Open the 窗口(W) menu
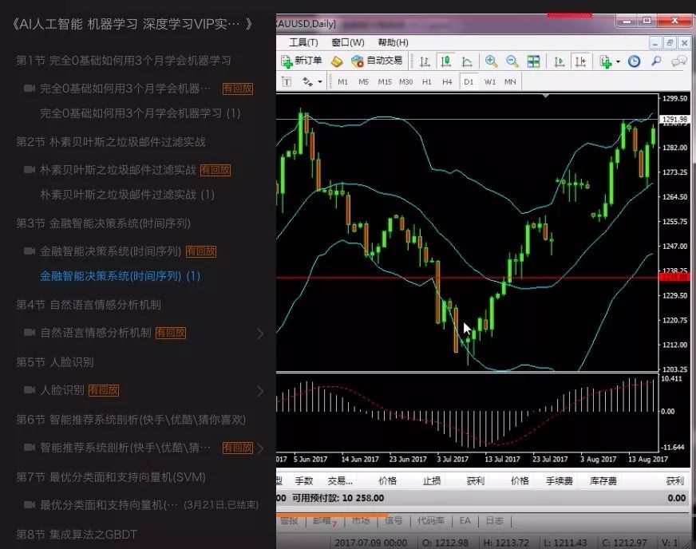 348,42
